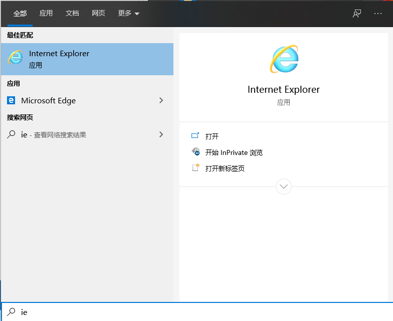Click the large Internet Explorer logo in preview
This screenshot has height=321, width=393.
284,59
